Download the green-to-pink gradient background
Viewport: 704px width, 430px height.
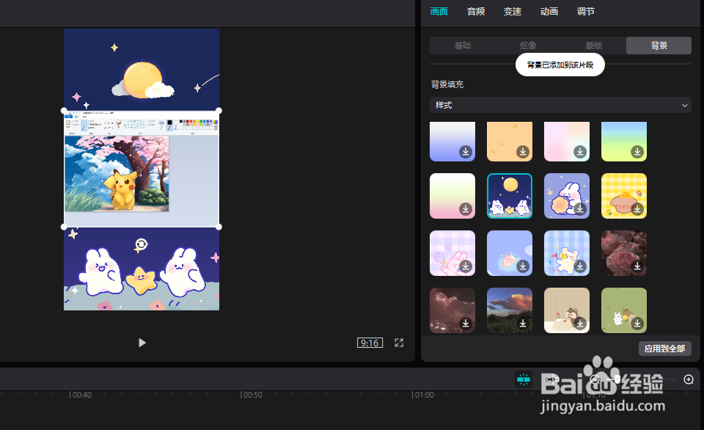pyautogui.click(x=466, y=209)
